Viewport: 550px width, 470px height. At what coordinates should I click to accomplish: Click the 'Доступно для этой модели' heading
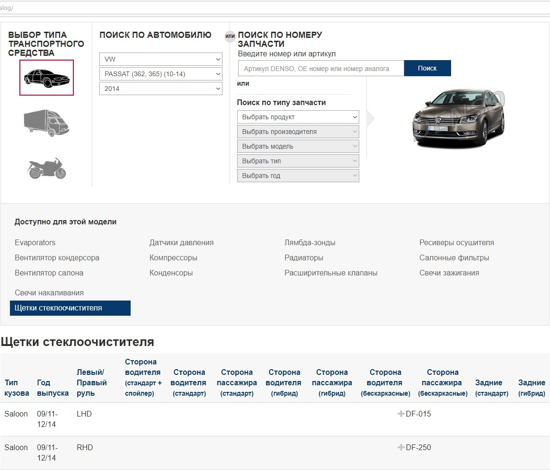(66, 222)
